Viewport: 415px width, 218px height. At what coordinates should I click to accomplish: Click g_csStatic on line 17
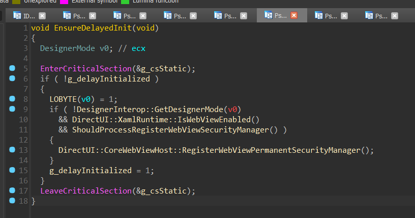click(164, 191)
